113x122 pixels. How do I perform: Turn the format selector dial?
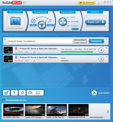coord(42,25)
